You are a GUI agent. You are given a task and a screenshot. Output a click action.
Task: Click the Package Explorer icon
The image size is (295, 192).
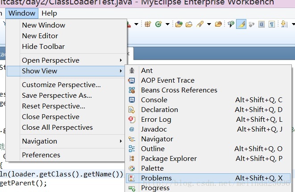132,159
